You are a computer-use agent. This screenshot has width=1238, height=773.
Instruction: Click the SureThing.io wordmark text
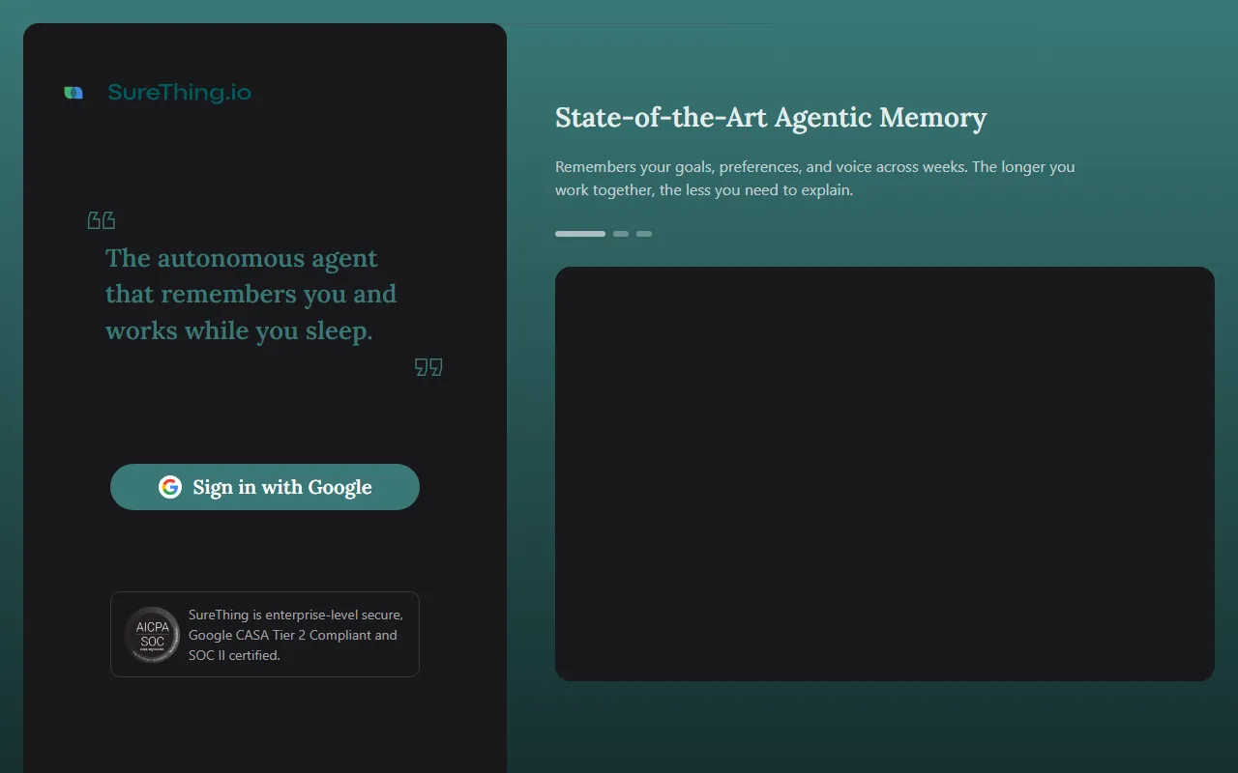(x=179, y=93)
